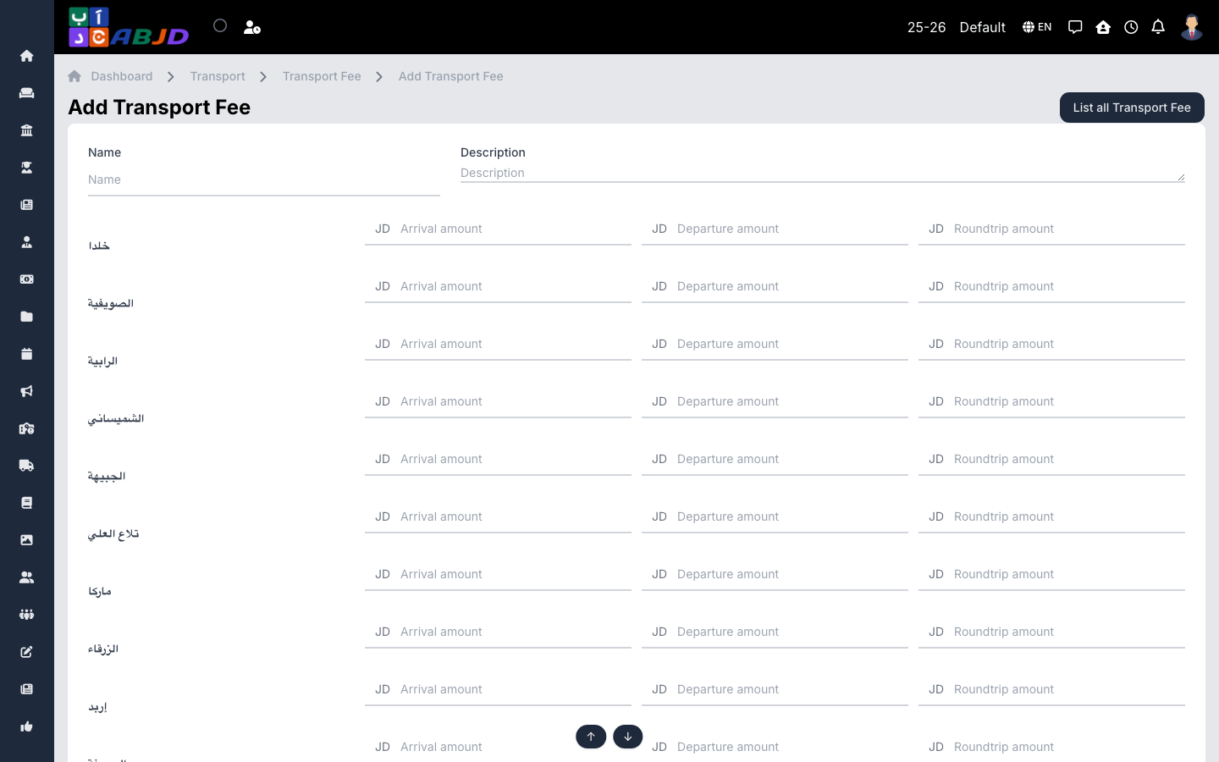Click Roundtrip amount field for ماركا
Screen dimensions: 1219x762
1051,574
